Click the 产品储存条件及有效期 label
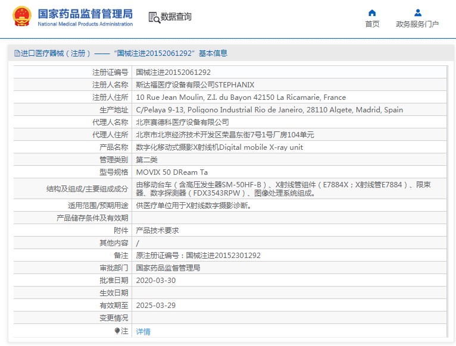The image size is (456, 346). [x=92, y=218]
